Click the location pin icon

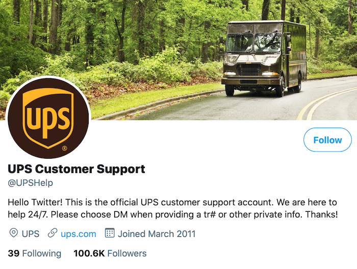tap(13, 233)
